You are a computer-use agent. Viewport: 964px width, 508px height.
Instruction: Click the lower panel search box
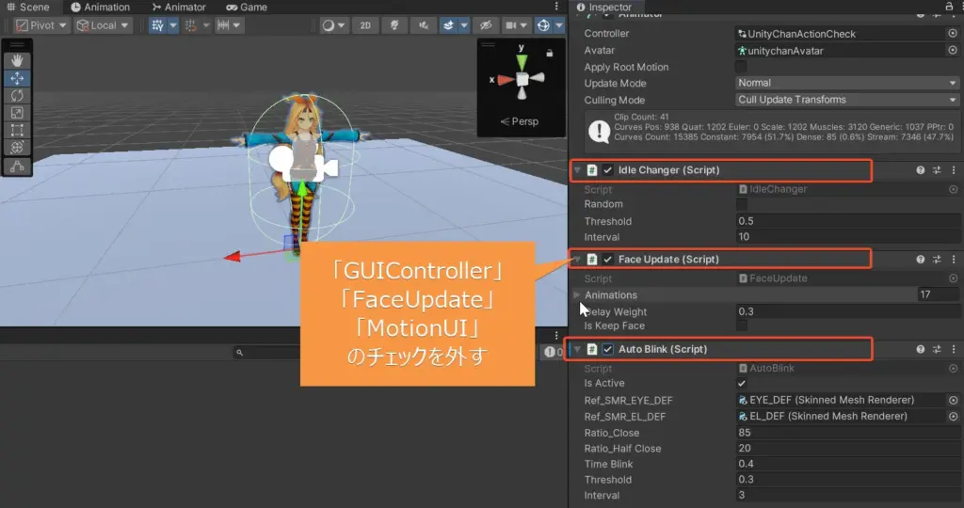pos(265,352)
